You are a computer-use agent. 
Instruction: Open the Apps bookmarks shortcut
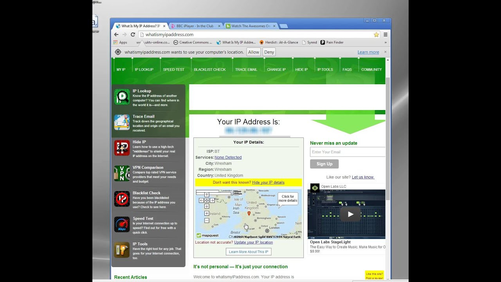[x=120, y=42]
